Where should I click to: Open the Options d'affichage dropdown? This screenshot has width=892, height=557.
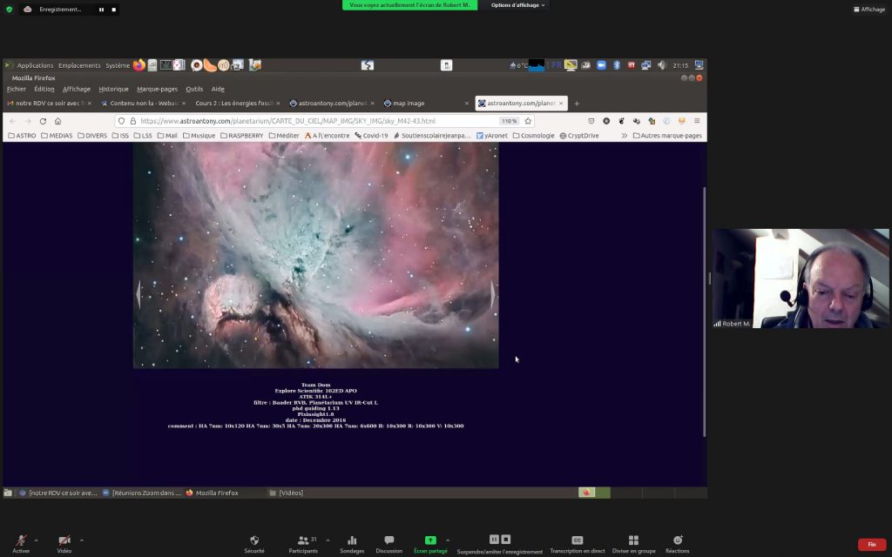(x=517, y=5)
